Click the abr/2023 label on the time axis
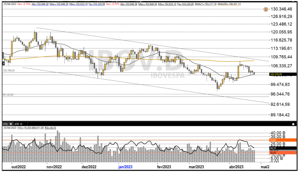The height and width of the screenshot is (172, 298). point(236,166)
